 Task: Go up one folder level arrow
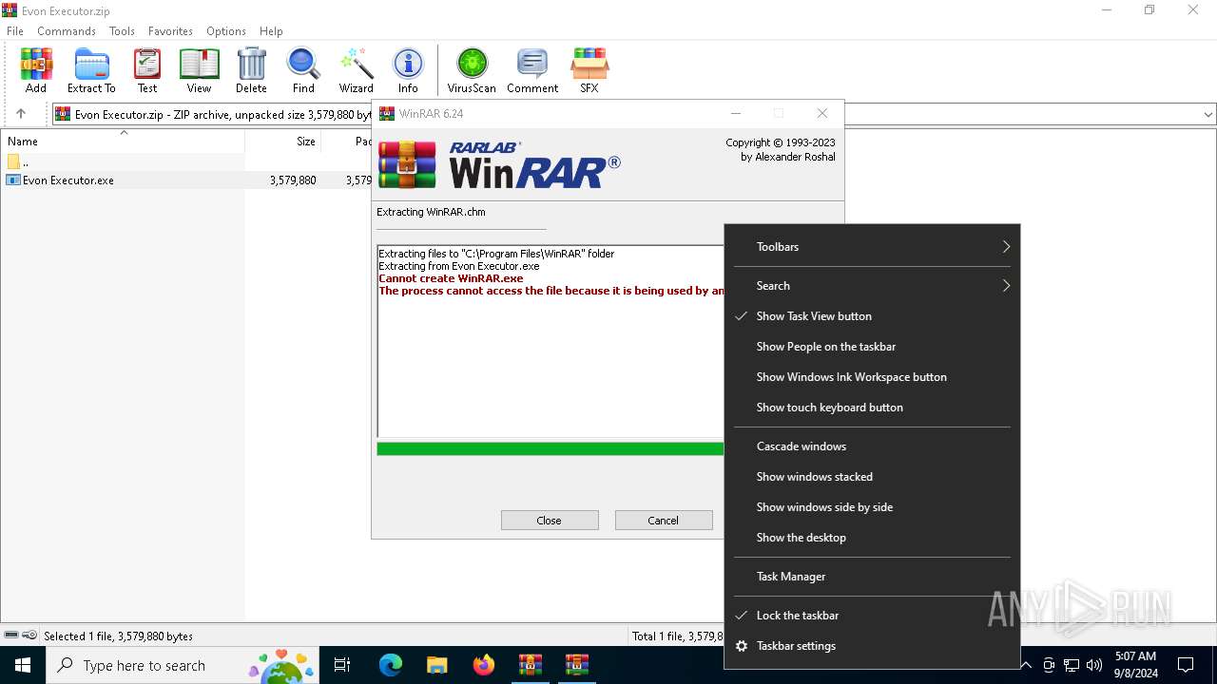tap(21, 114)
